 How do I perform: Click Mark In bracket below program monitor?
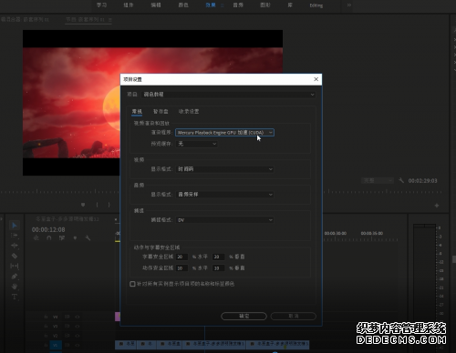click(x=97, y=205)
